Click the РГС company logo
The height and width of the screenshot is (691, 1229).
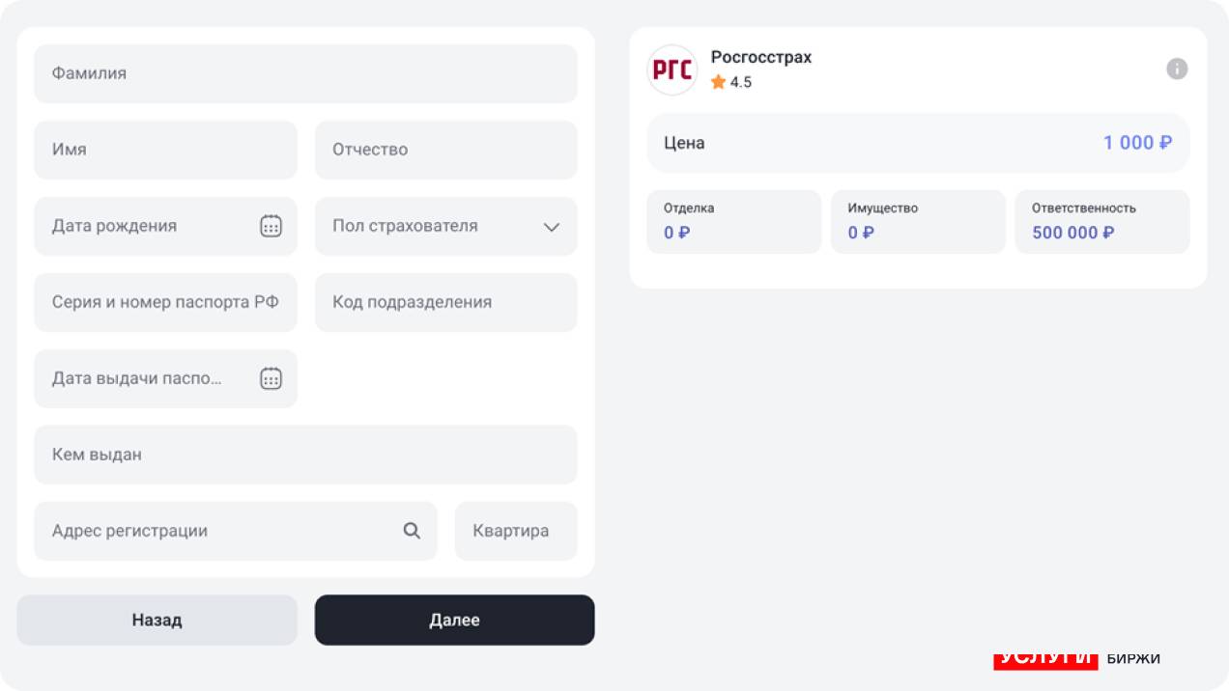[672, 69]
